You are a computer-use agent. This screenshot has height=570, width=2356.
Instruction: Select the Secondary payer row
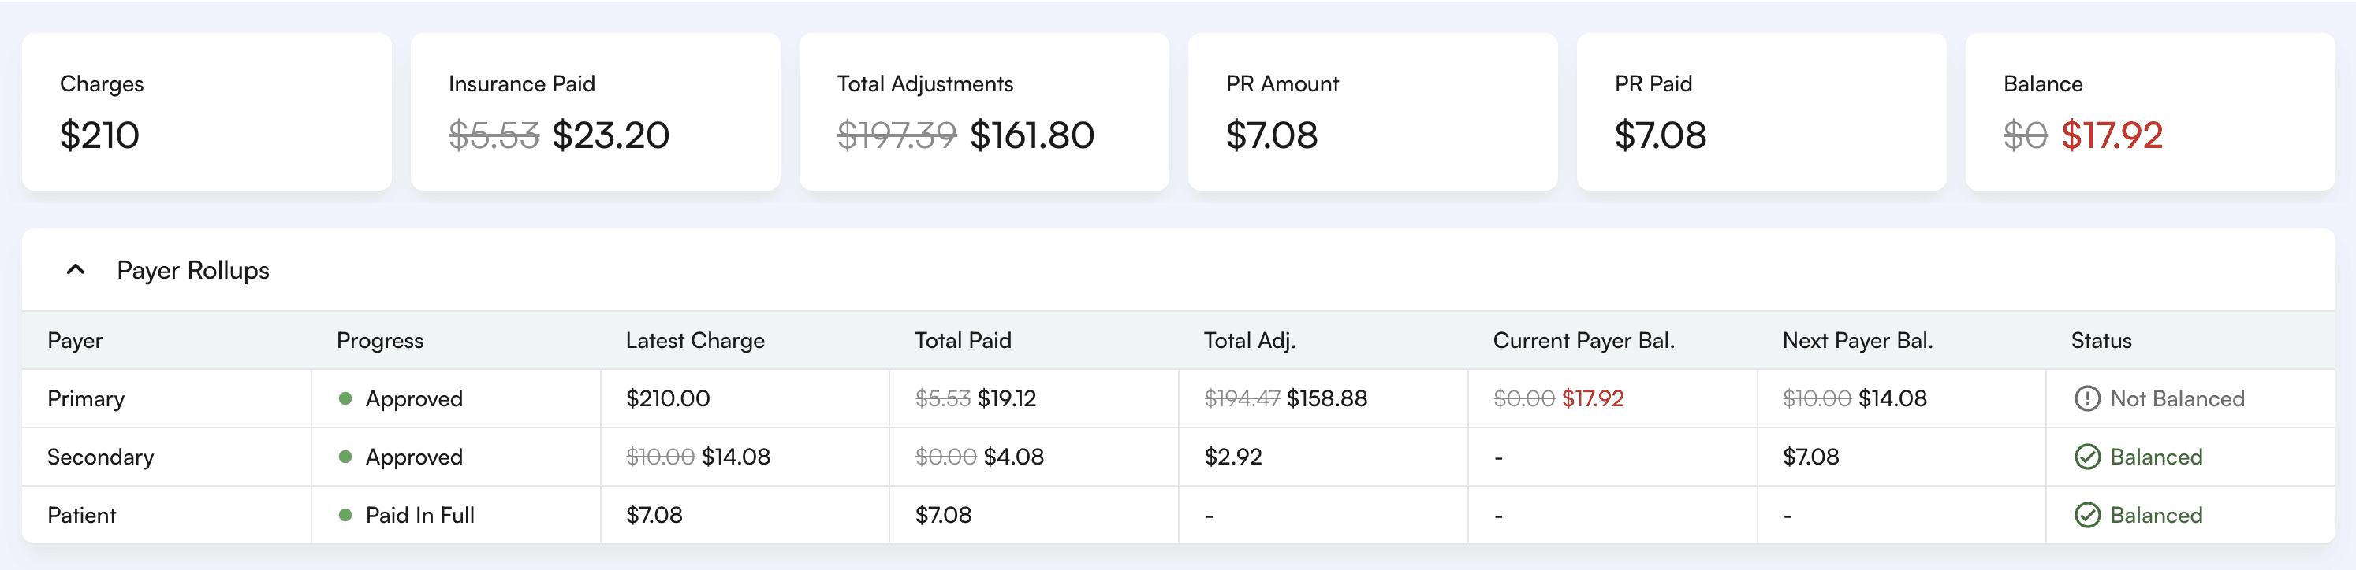tap(101, 457)
